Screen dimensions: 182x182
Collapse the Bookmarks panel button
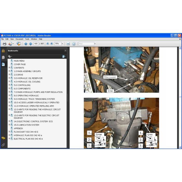(x=65, y=51)
